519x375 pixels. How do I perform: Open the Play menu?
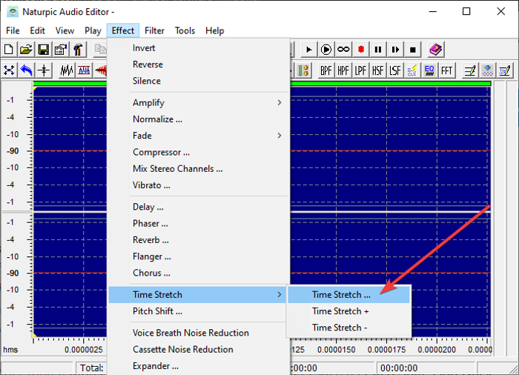(x=93, y=31)
